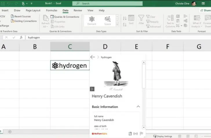The height and width of the screenshot is (138, 211).
Task: Open the Draw ribbon tab
Action: pos(17,10)
